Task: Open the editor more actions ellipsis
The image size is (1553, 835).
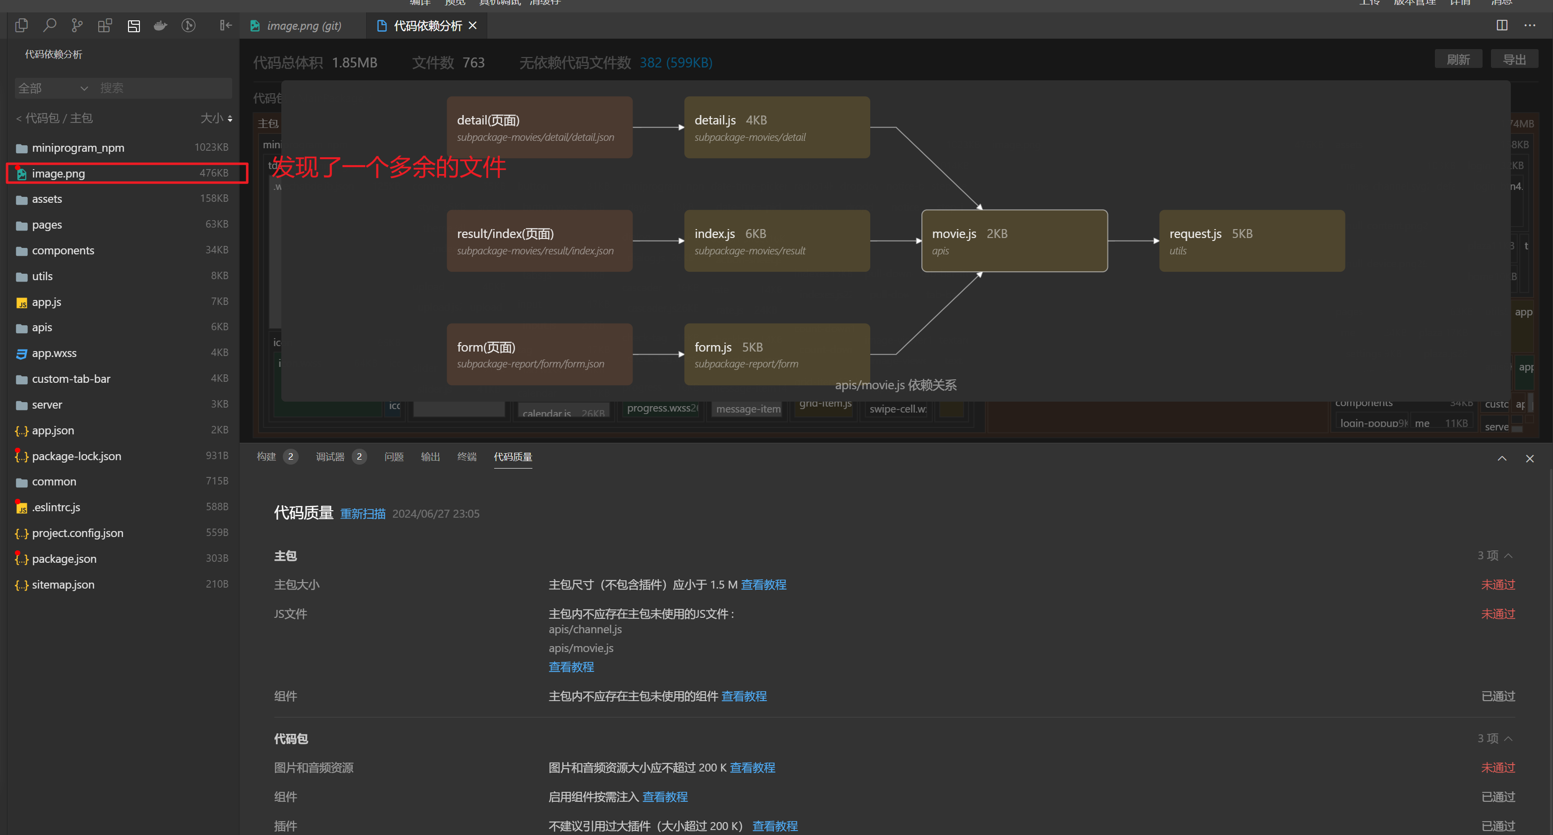Action: (1530, 25)
